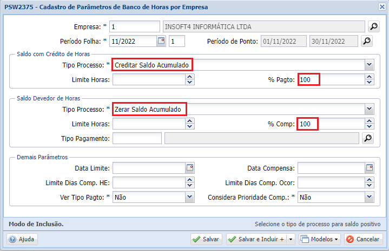This screenshot has height=251, width=389.
Task: Increase Saldo Devedor Limite Horas up arrow
Action: 190,121
